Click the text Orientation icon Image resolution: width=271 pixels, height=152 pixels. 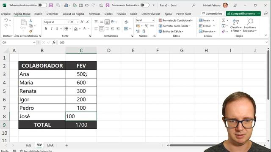(x=113, y=22)
